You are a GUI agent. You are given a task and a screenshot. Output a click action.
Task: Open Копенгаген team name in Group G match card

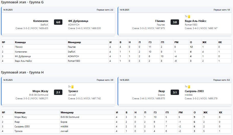pos(41,21)
